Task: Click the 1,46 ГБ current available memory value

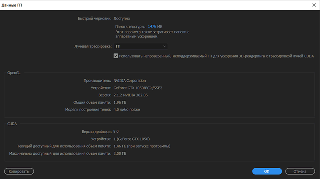Action: pos(142,146)
